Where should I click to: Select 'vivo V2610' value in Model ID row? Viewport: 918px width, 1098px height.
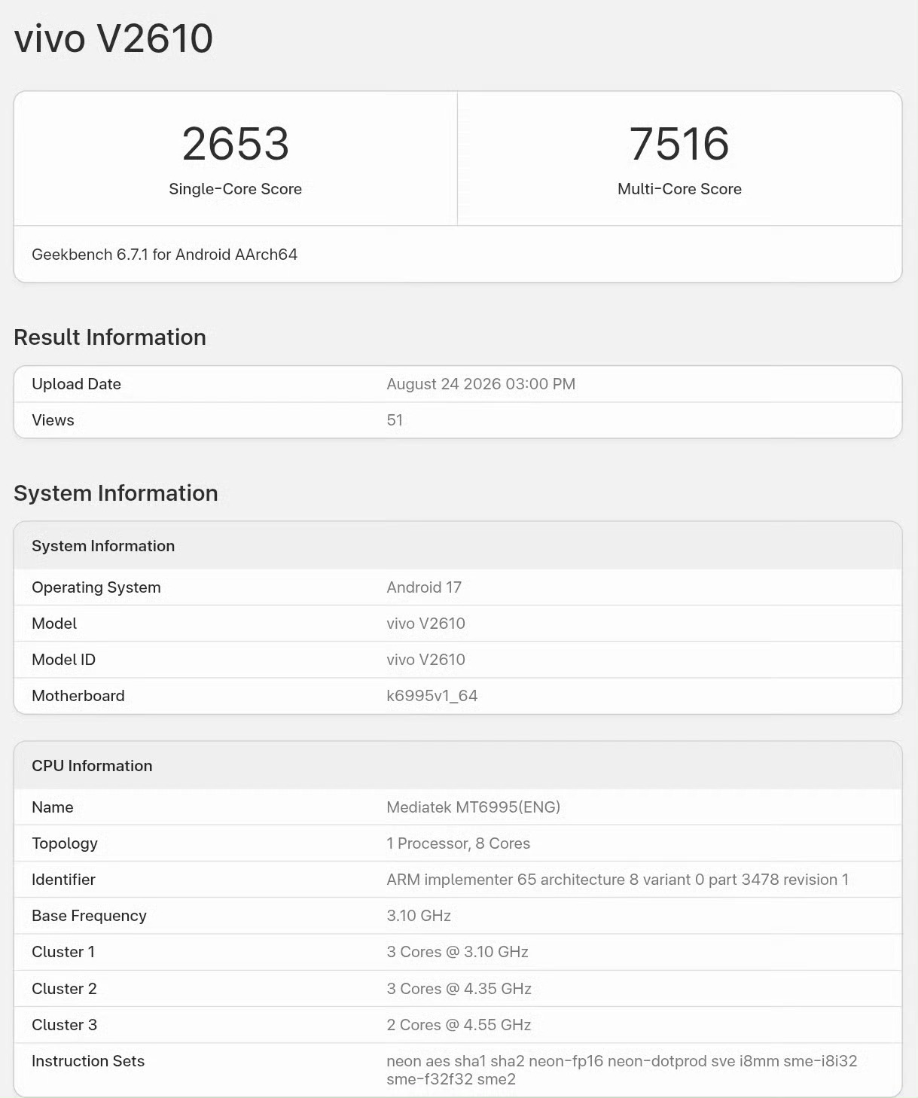pyautogui.click(x=425, y=660)
